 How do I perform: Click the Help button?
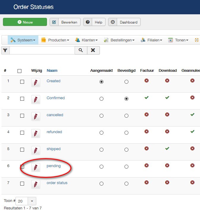point(94,22)
